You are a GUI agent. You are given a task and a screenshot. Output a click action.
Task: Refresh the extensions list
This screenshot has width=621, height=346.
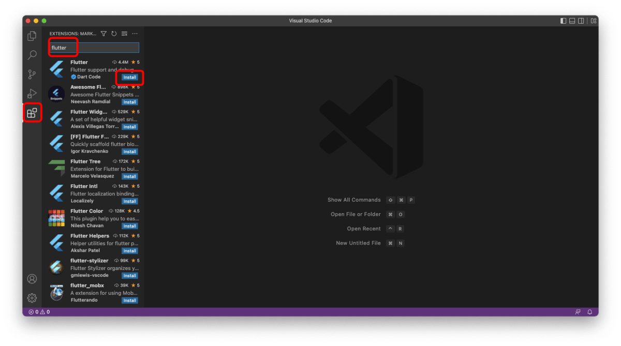(x=114, y=34)
